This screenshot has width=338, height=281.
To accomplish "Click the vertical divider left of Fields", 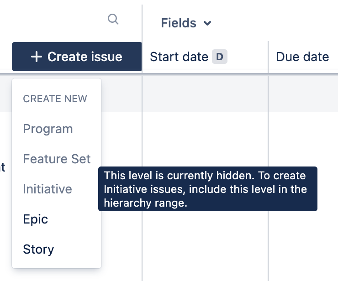I will [x=142, y=23].
